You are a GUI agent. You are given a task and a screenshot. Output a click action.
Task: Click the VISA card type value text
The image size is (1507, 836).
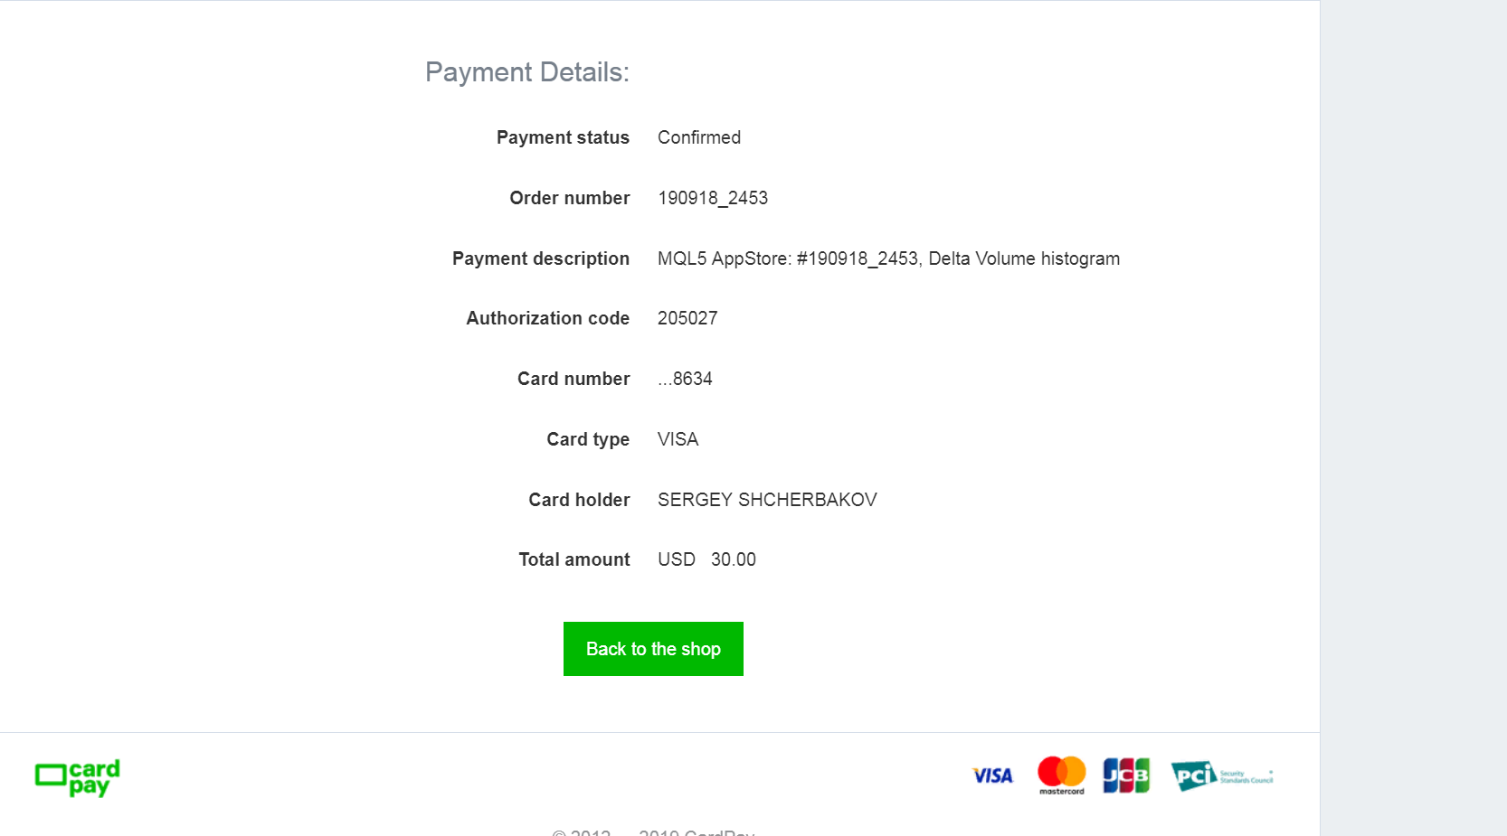pos(678,439)
